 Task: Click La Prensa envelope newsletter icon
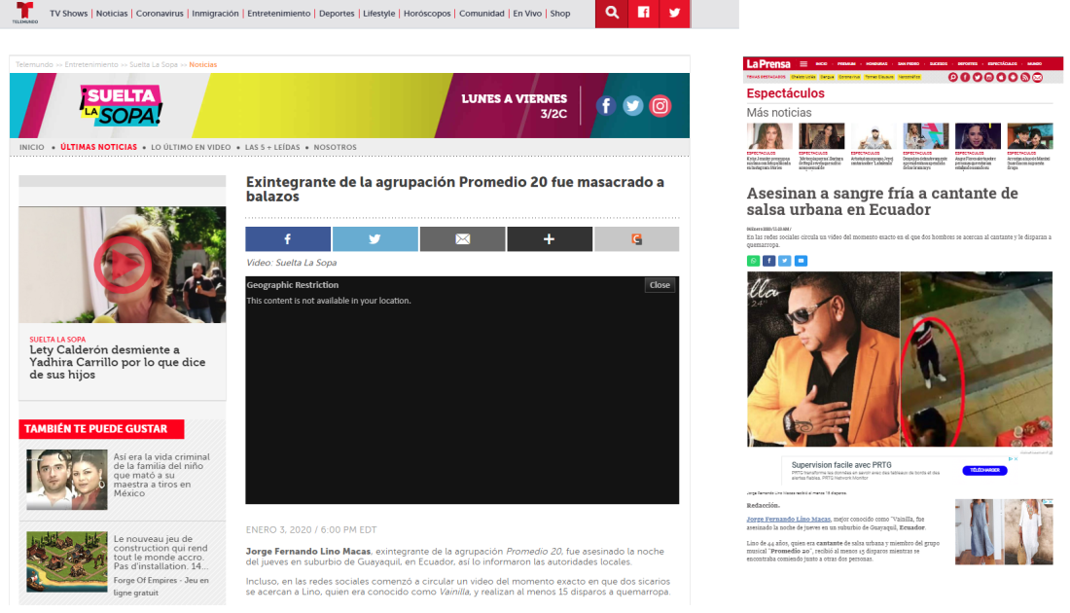pyautogui.click(x=1037, y=77)
